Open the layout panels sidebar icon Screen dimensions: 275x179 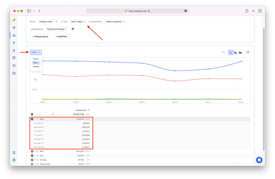[14, 58]
